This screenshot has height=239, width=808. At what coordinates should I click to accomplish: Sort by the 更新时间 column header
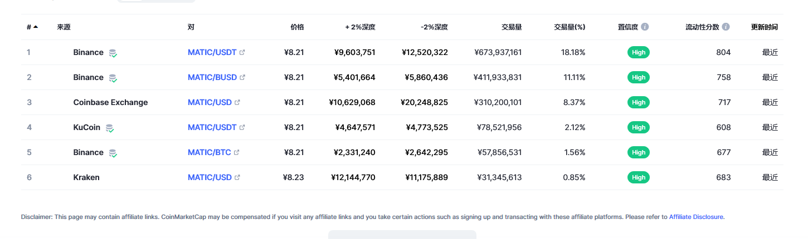(765, 27)
